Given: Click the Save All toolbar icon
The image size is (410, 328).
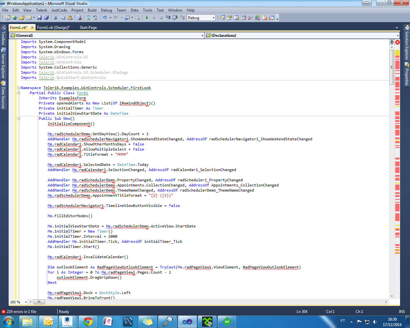Looking at the screenshot, I should point(46,18).
